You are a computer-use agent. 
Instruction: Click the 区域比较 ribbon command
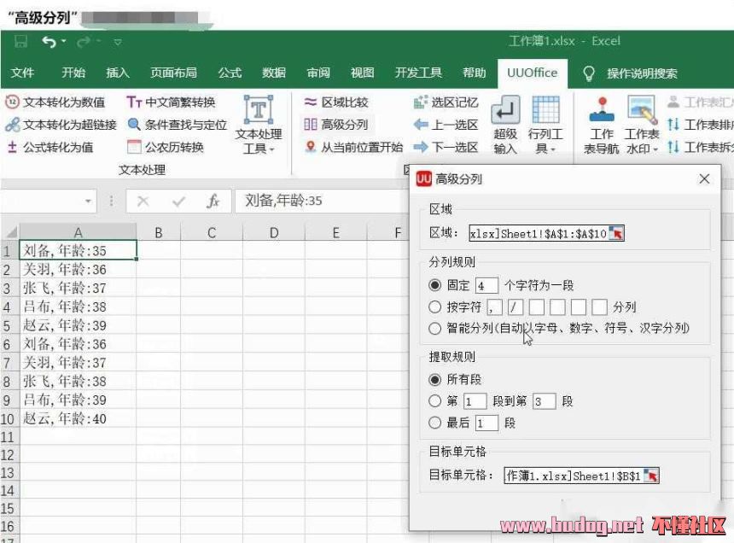(x=336, y=102)
